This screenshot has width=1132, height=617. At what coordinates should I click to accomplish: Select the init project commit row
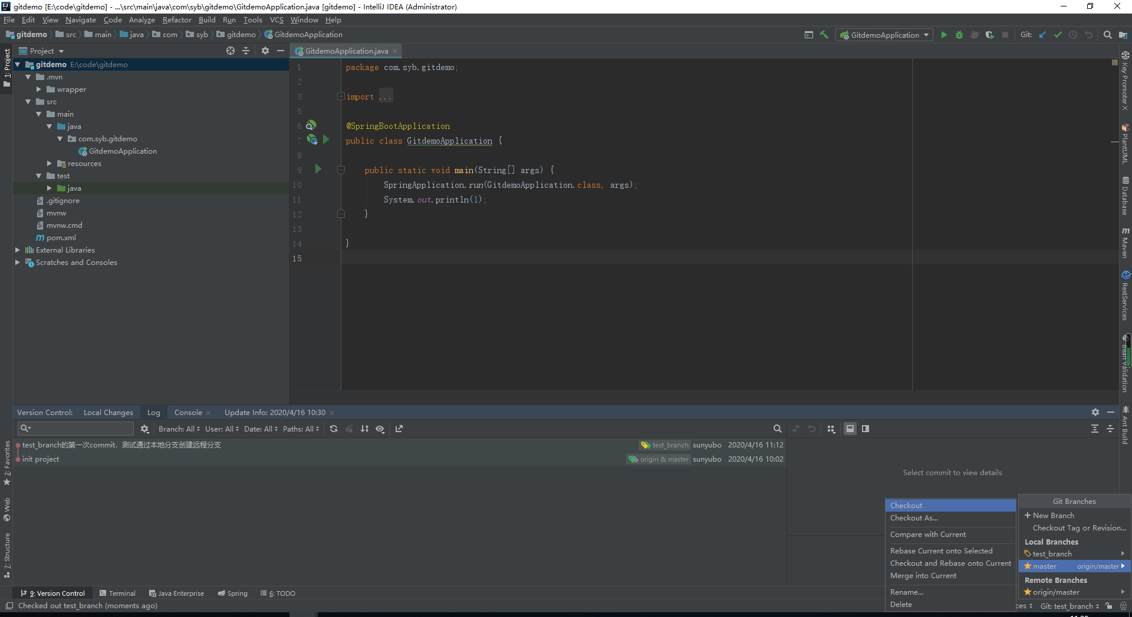(400, 459)
